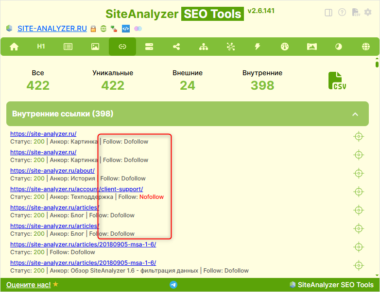
Task: Collapse the Внутренние ссылки (398) section
Action: click(188, 114)
